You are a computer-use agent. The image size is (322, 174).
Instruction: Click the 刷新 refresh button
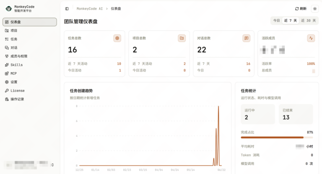coord(301,9)
